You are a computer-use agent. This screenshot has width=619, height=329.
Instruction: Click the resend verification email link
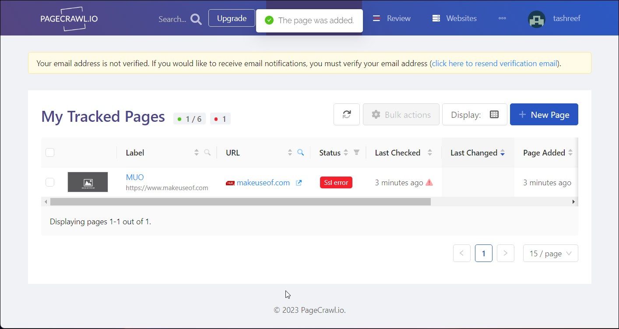click(494, 64)
